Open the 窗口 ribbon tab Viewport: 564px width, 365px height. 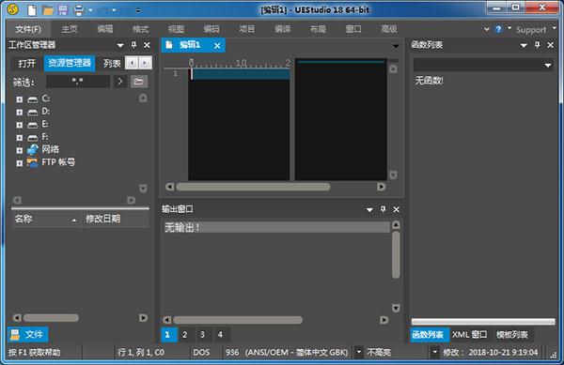pos(353,29)
